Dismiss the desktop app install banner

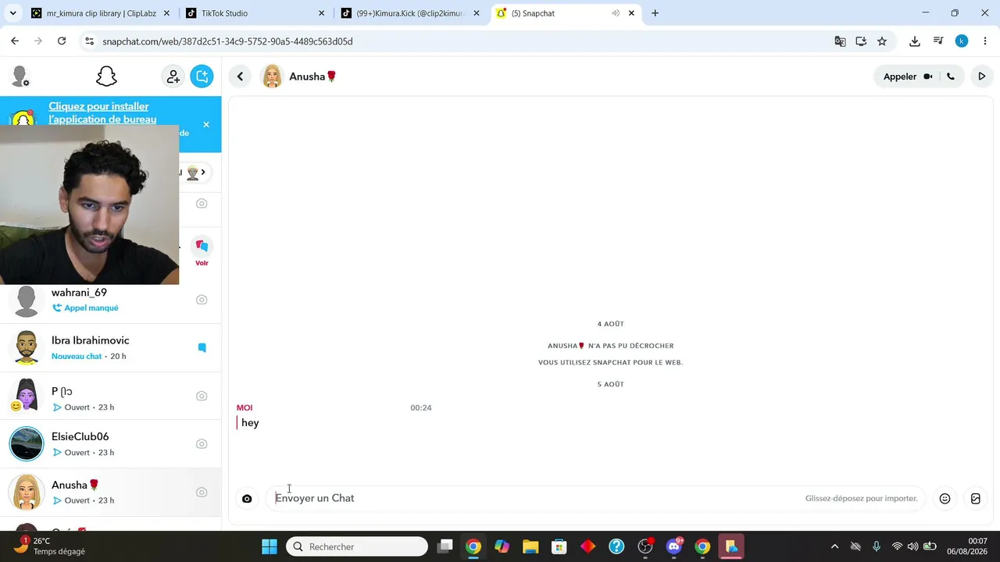point(206,125)
